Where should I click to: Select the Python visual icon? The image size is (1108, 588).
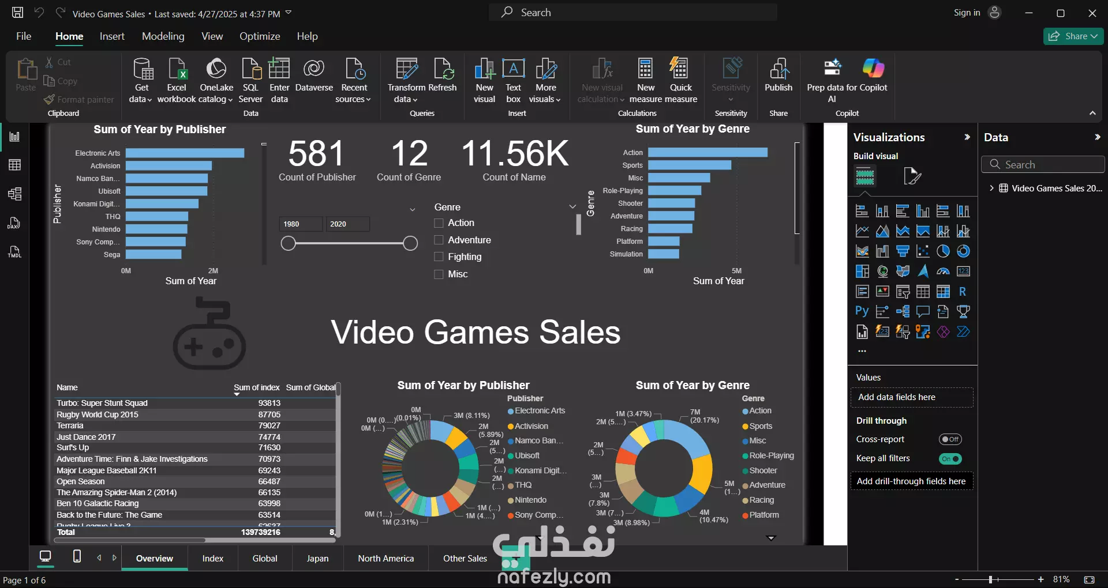click(x=862, y=311)
